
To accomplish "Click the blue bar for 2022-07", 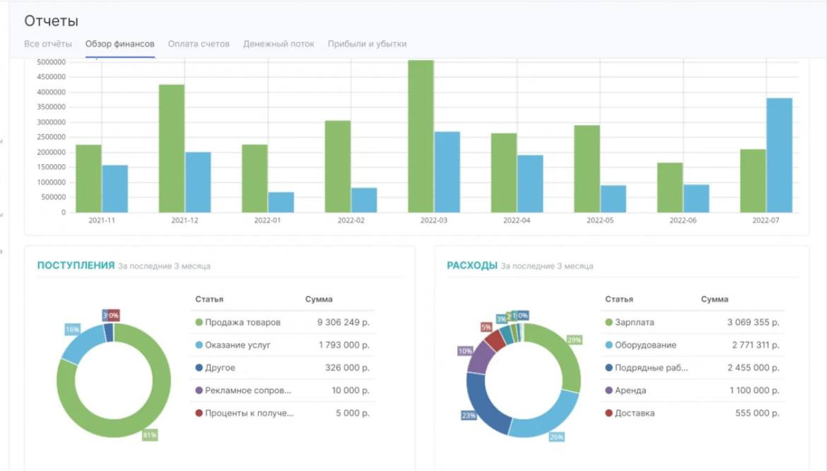I will [779, 155].
